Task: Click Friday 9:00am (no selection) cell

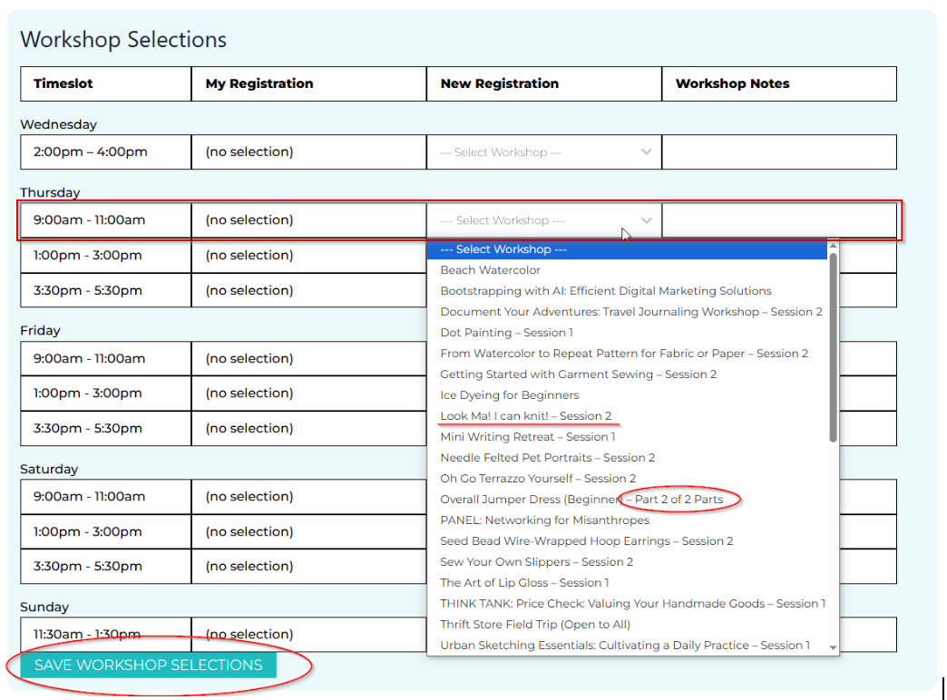Action: (x=308, y=359)
